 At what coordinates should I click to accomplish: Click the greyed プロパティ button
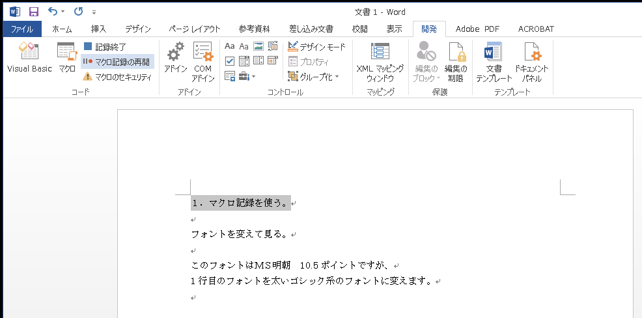[309, 62]
